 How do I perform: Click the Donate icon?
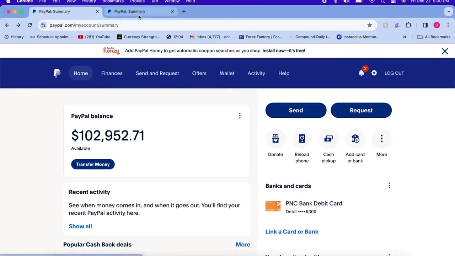[275, 139]
